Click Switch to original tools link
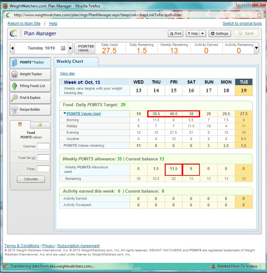 242,24
